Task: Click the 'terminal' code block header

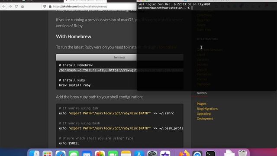Action: click(x=119, y=57)
